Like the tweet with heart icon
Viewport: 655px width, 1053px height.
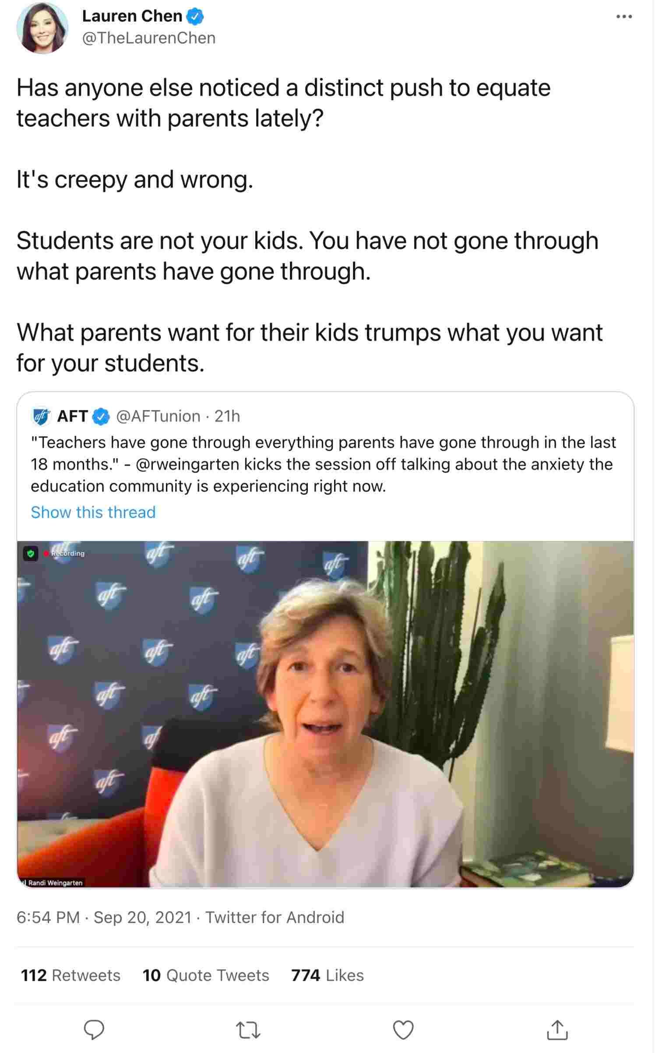tap(403, 1030)
